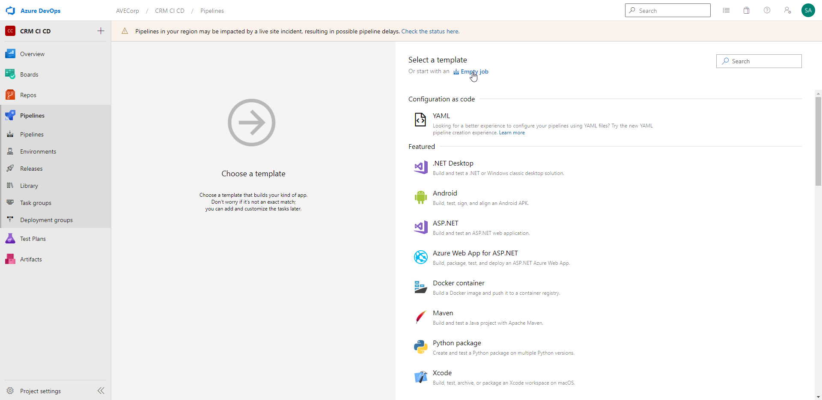822x400 pixels.
Task: Click the Artifacts icon
Action: click(10, 259)
